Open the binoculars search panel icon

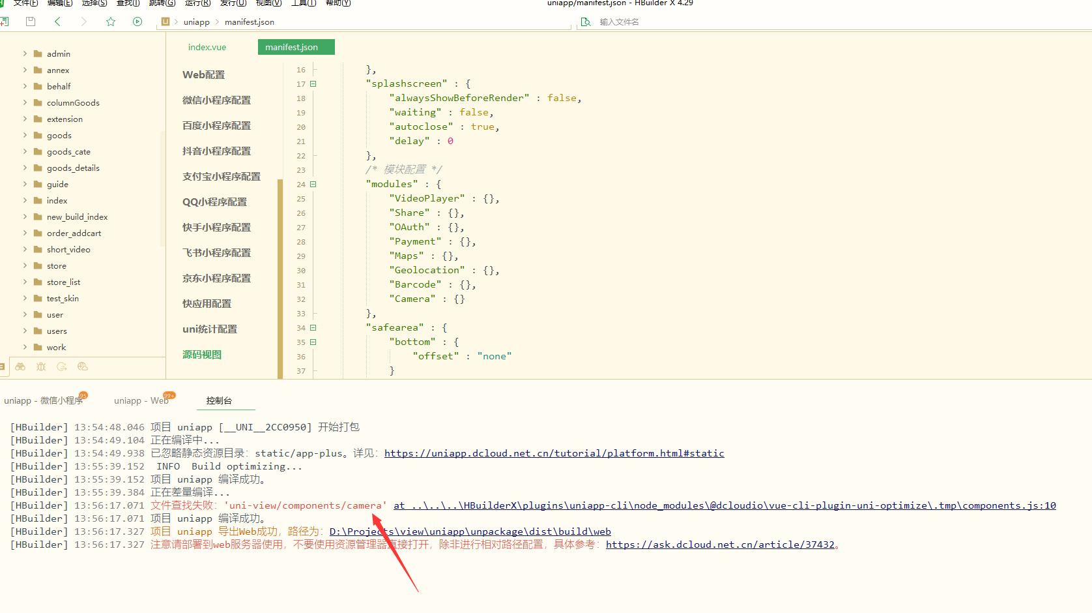[x=20, y=366]
